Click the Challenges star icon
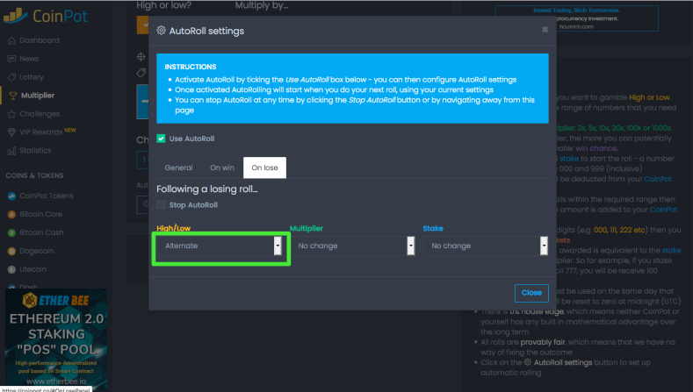 [x=12, y=114]
